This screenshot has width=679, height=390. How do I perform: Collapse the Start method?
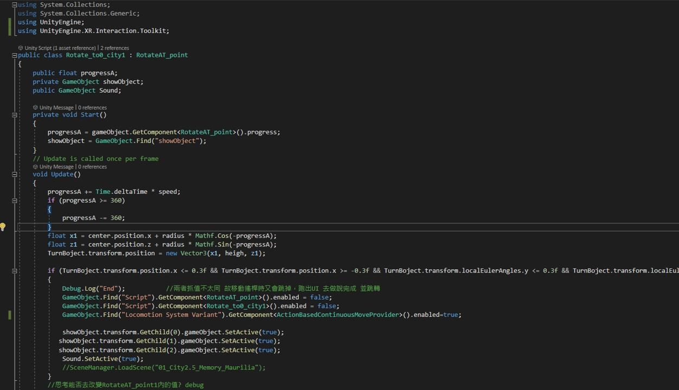click(14, 114)
